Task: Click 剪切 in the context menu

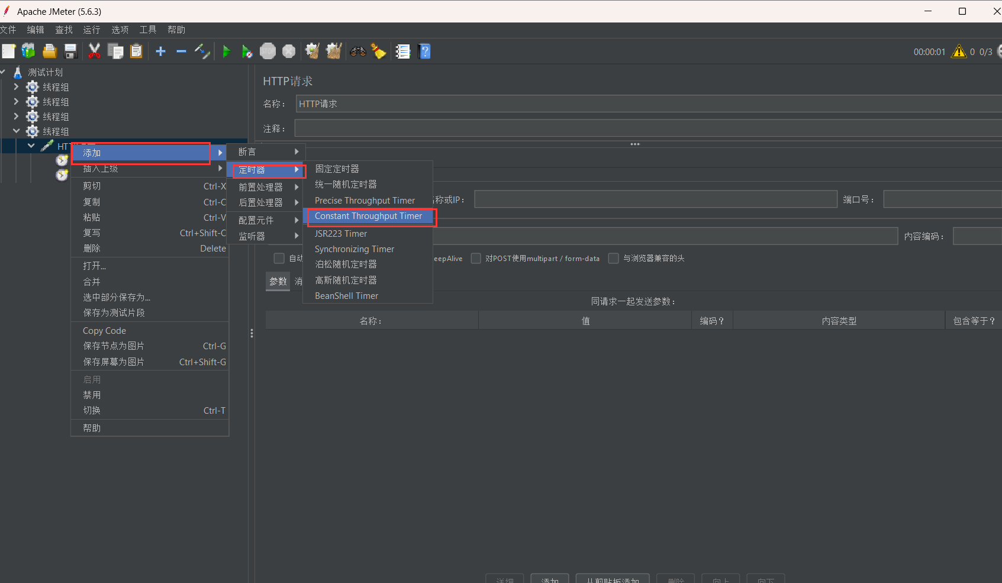Action: 149,186
